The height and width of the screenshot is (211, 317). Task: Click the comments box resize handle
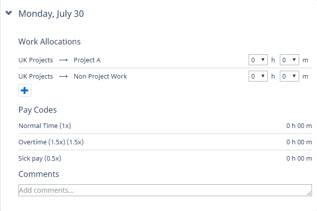click(x=309, y=193)
